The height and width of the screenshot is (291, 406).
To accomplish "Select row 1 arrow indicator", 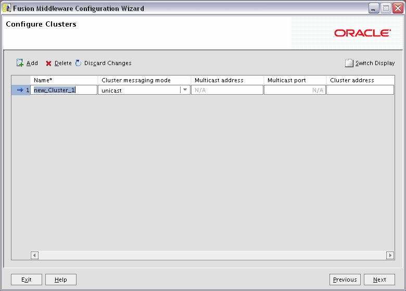I will tap(20, 90).
